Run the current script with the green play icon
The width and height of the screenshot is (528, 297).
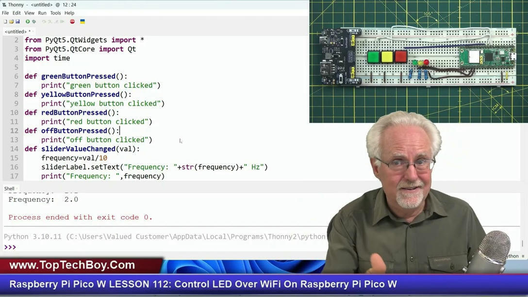(28, 21)
